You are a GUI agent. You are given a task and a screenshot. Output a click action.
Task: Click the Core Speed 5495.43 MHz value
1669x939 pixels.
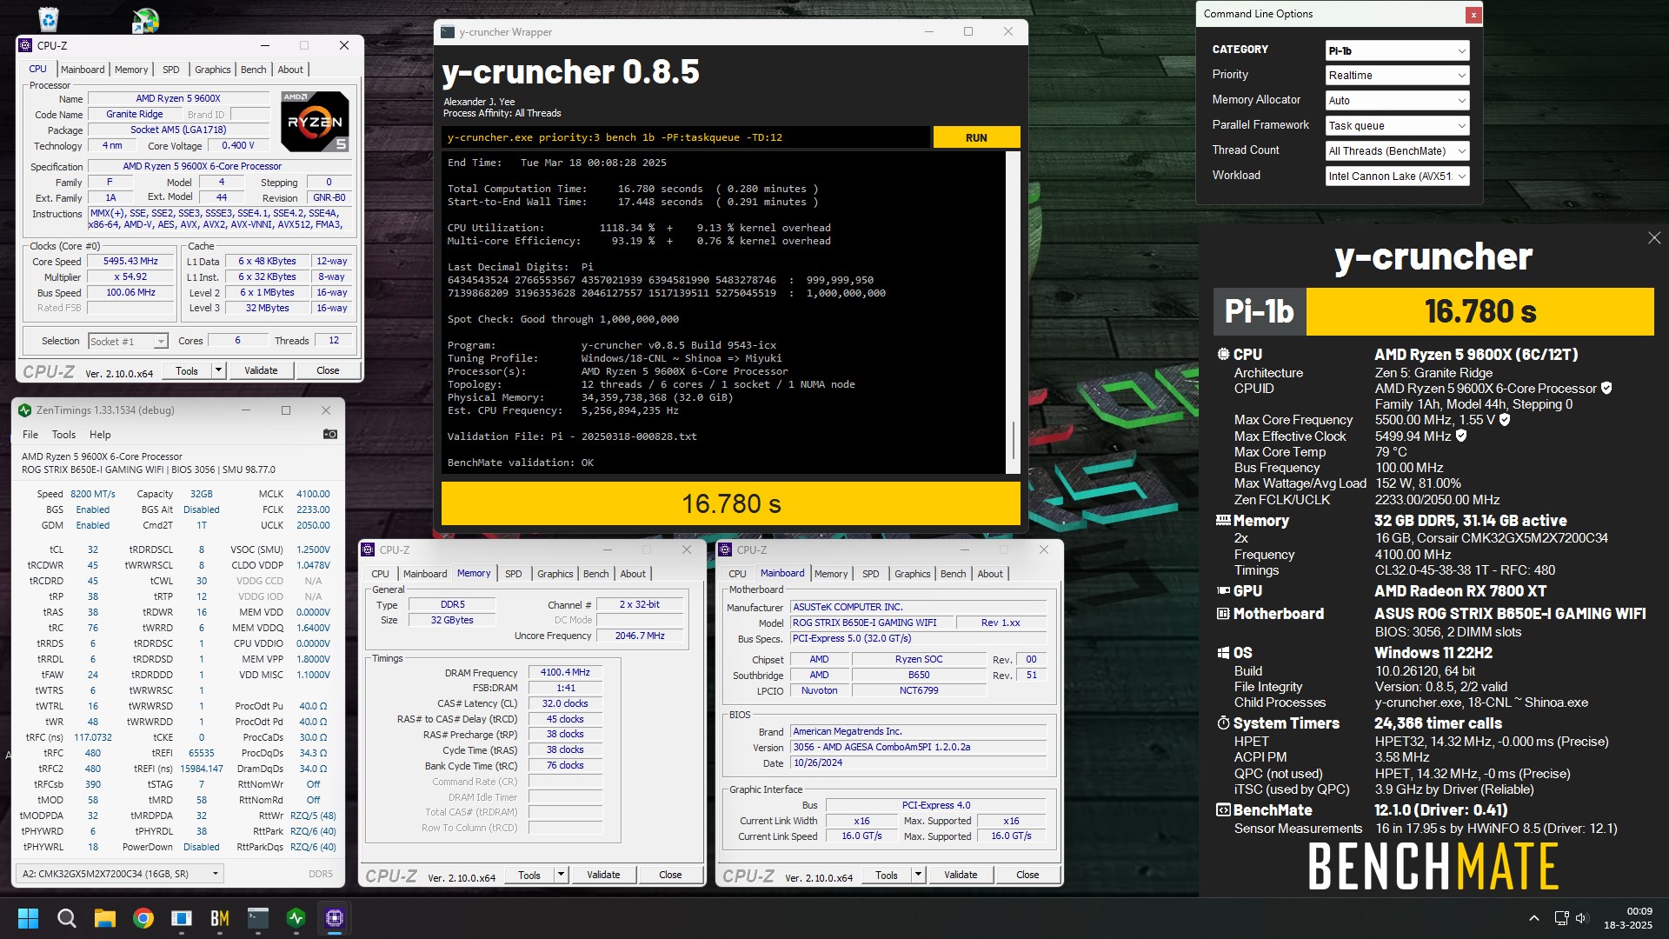tap(130, 261)
